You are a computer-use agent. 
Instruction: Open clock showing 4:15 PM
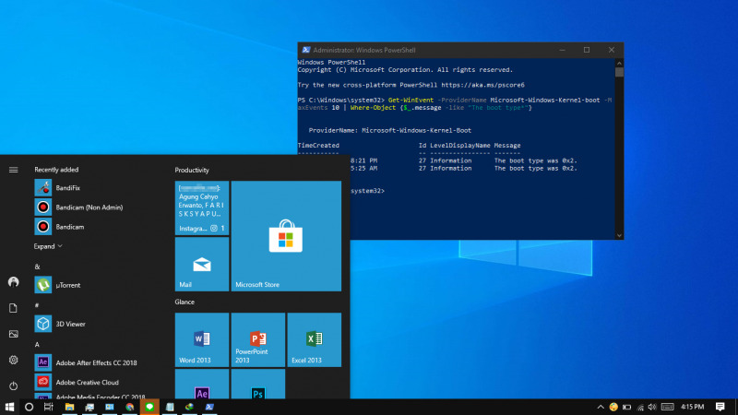tap(693, 407)
